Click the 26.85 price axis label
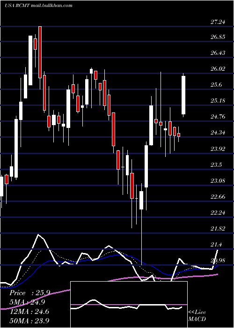234x328 pixels. (x=218, y=37)
